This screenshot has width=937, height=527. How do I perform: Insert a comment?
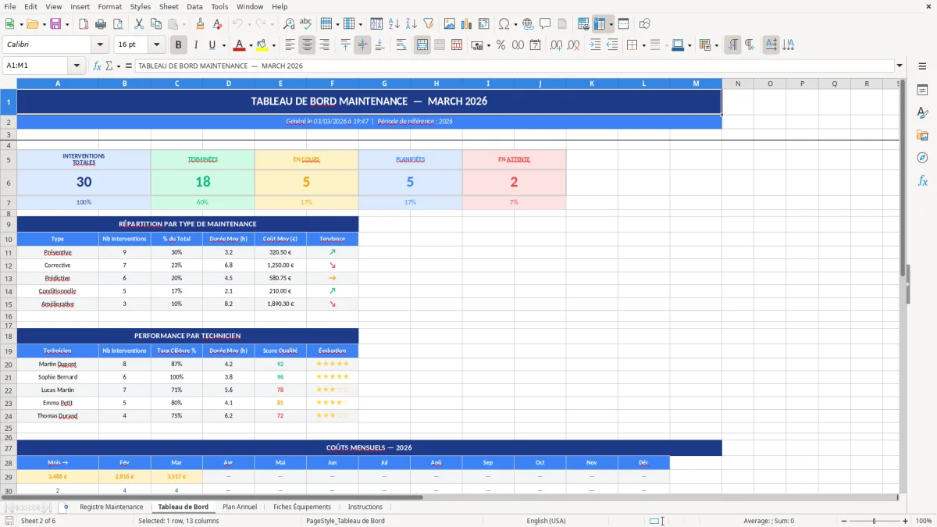tap(545, 23)
